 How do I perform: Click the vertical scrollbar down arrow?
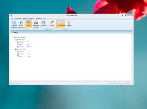click(132, 79)
